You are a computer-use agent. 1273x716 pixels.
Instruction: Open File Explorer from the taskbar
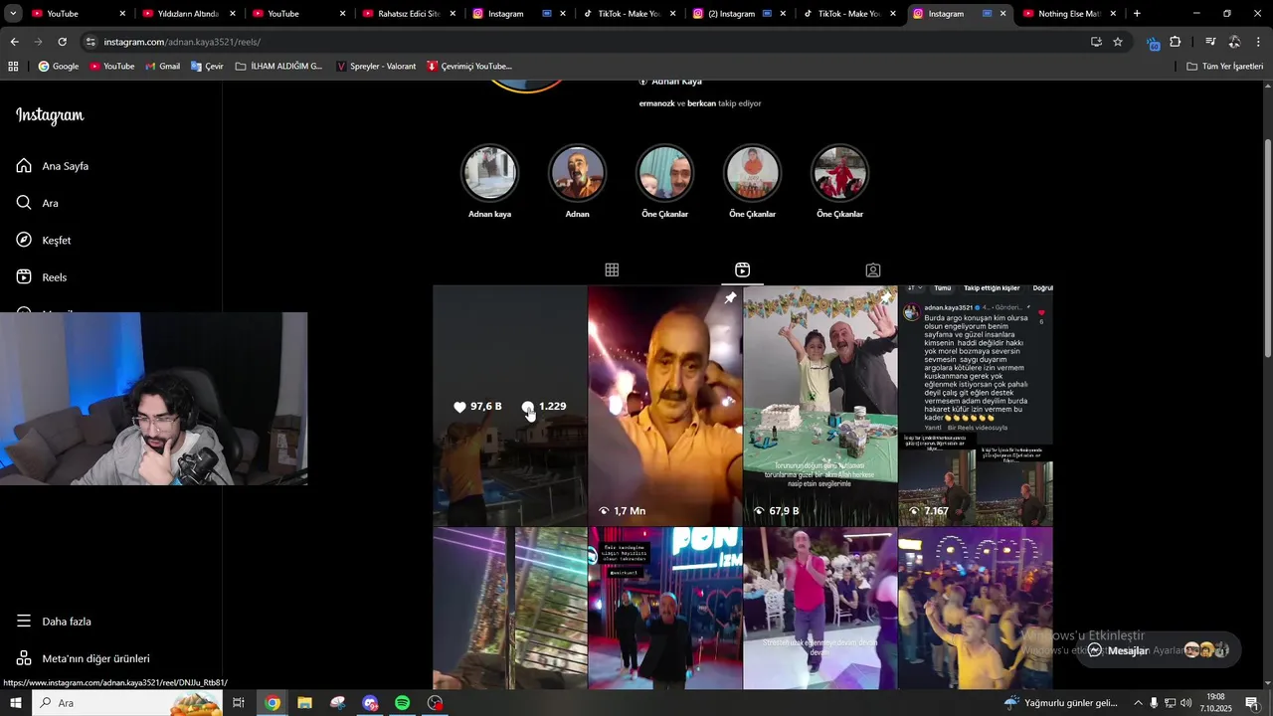tap(304, 703)
